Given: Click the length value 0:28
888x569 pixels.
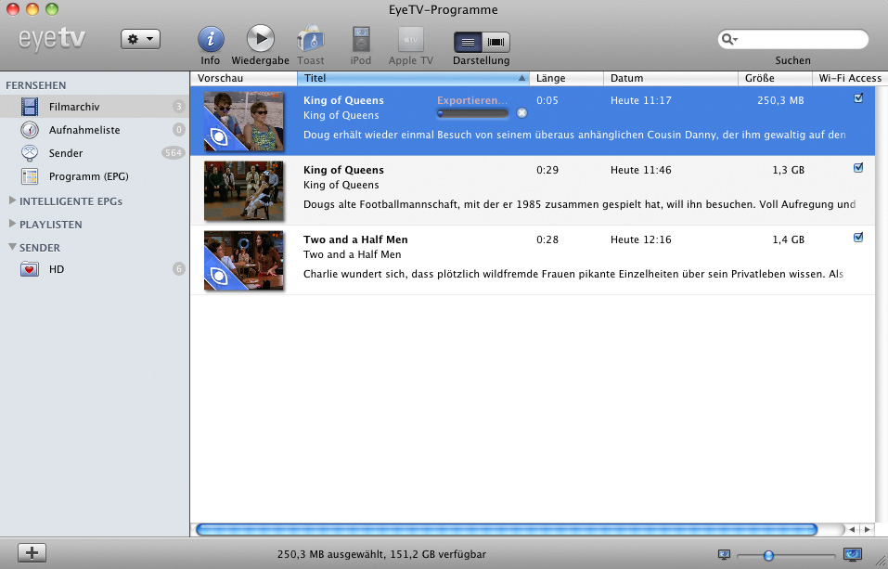Looking at the screenshot, I should tap(547, 239).
